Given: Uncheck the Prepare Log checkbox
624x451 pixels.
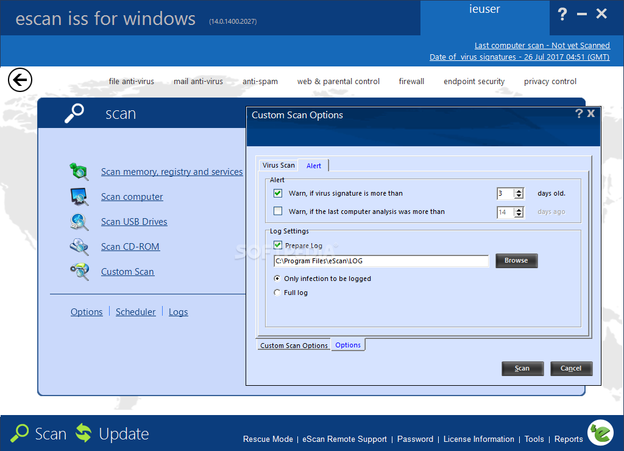Looking at the screenshot, I should click(x=278, y=245).
